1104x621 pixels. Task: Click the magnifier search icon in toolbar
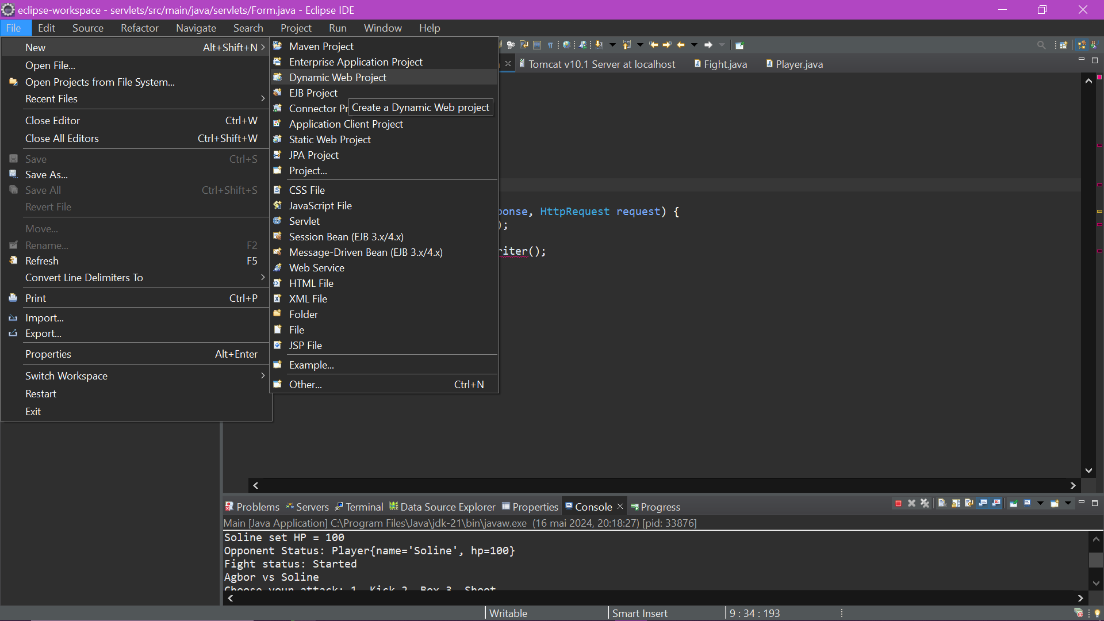click(1041, 45)
